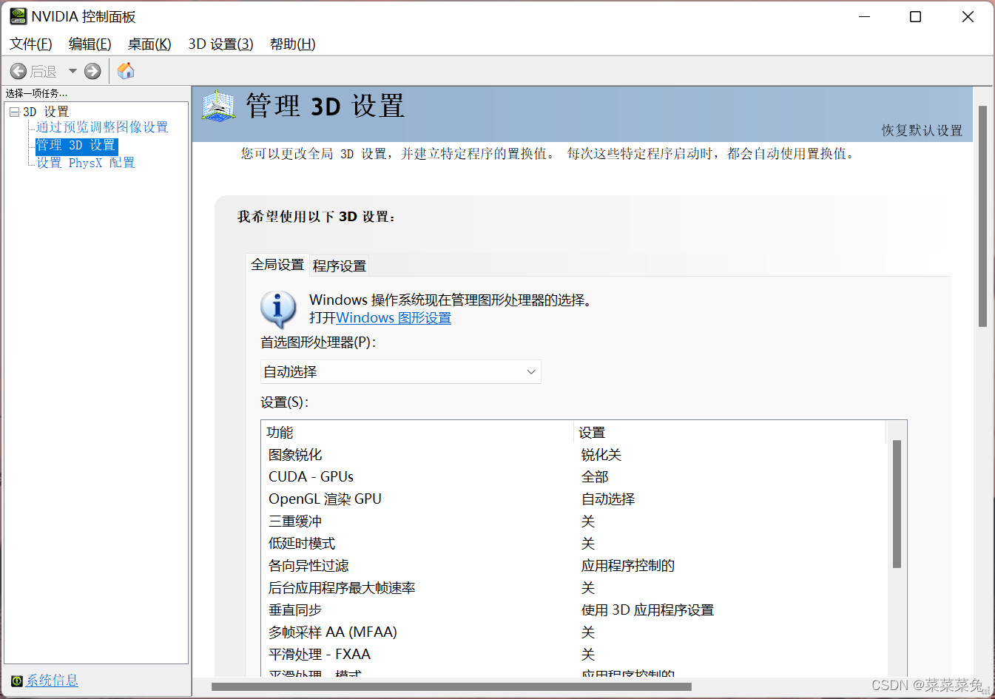Select the 后台应用程序最大帧速率 row

coord(574,588)
